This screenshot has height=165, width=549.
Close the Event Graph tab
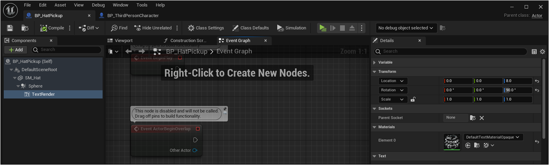click(x=266, y=40)
